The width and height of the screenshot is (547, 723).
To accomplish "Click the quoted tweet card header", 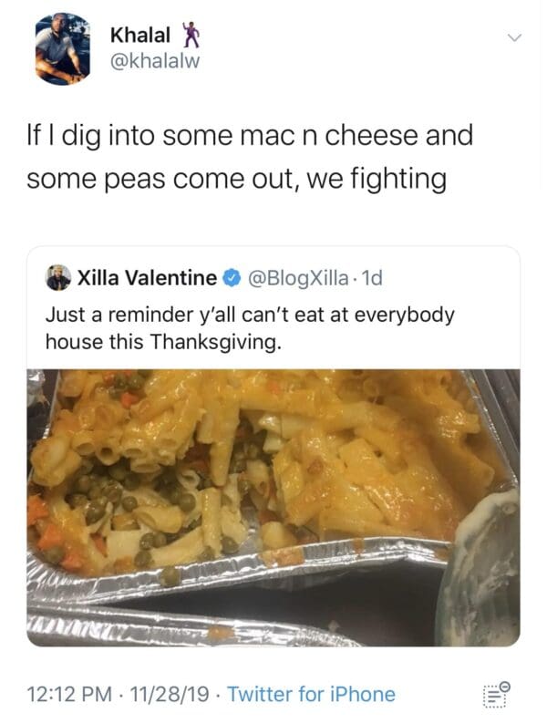I will point(214,278).
